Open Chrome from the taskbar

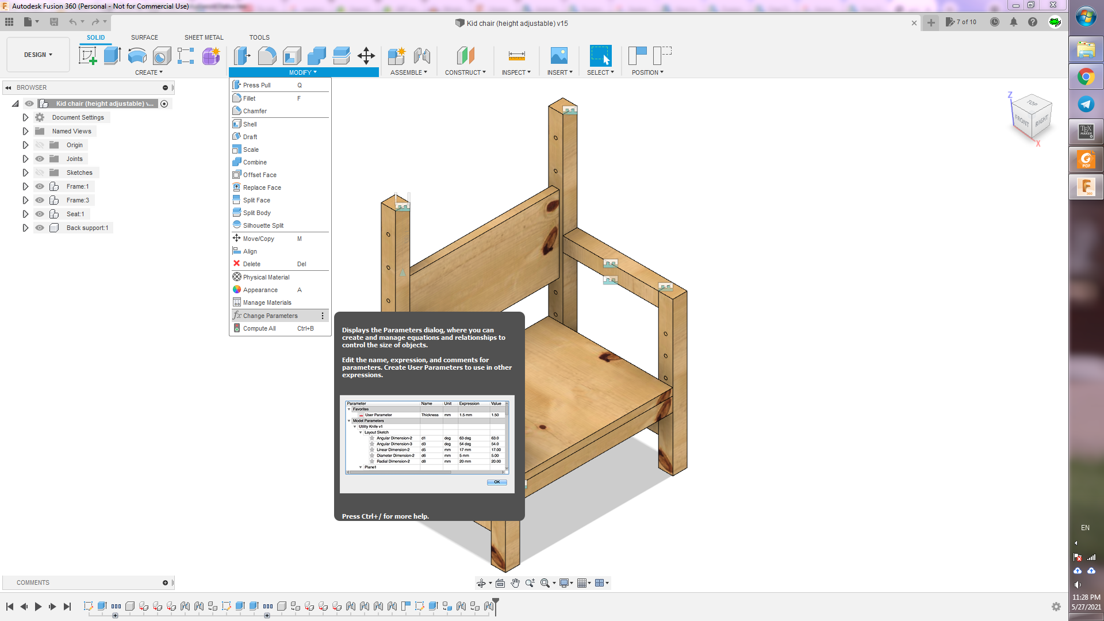click(1086, 76)
